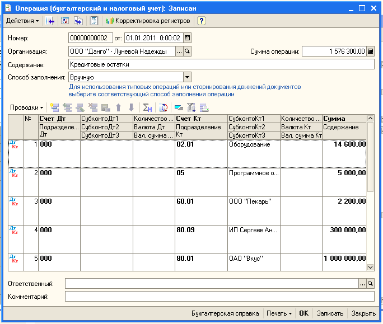The width and height of the screenshot is (383, 324).
Task: Expand Способ заполнения dropdown
Action: click(187, 77)
